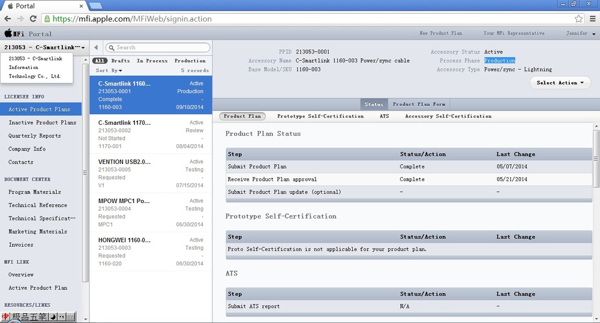
Task: Click the browser forward arrow
Action: click(20, 19)
